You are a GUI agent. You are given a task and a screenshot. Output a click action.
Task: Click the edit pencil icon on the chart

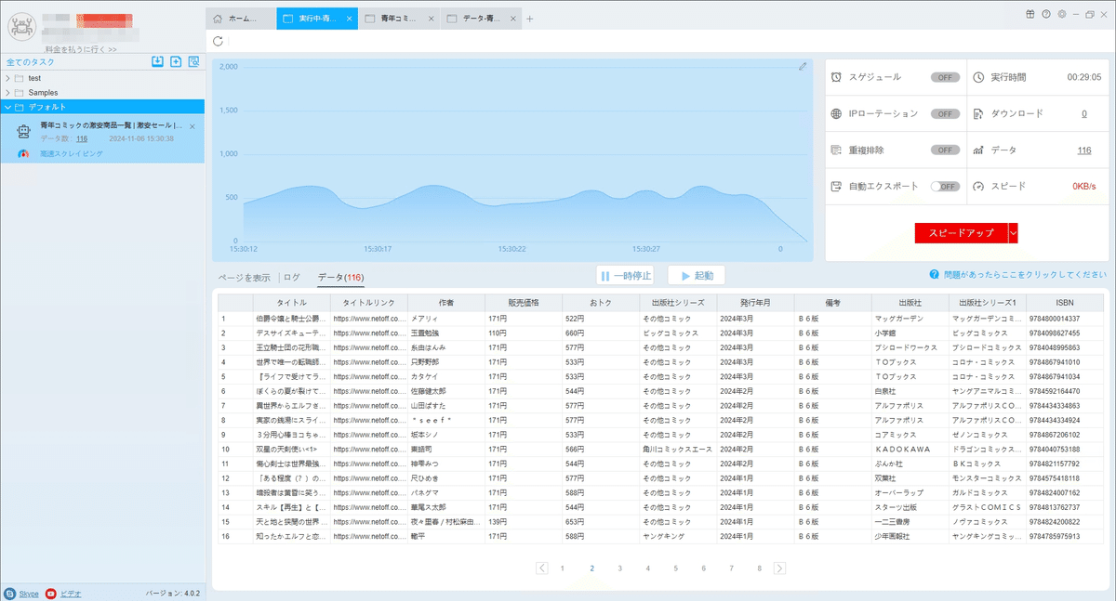[803, 66]
